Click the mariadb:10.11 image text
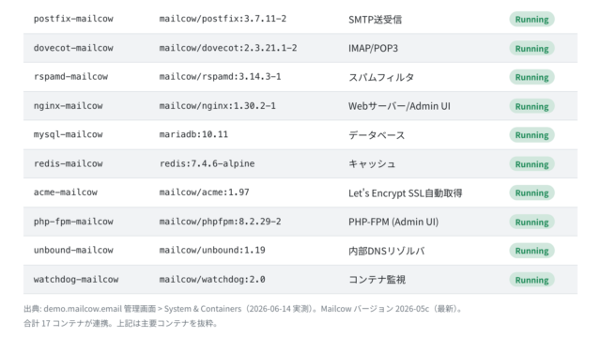Image resolution: width=601 pixels, height=338 pixels. point(193,134)
